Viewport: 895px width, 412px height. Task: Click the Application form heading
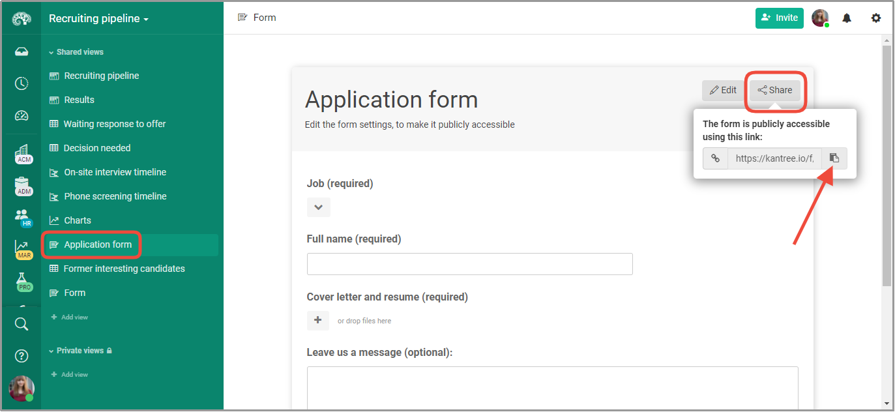click(392, 100)
